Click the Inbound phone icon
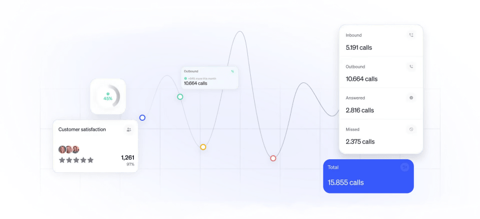This screenshot has height=219, width=480. (x=411, y=35)
